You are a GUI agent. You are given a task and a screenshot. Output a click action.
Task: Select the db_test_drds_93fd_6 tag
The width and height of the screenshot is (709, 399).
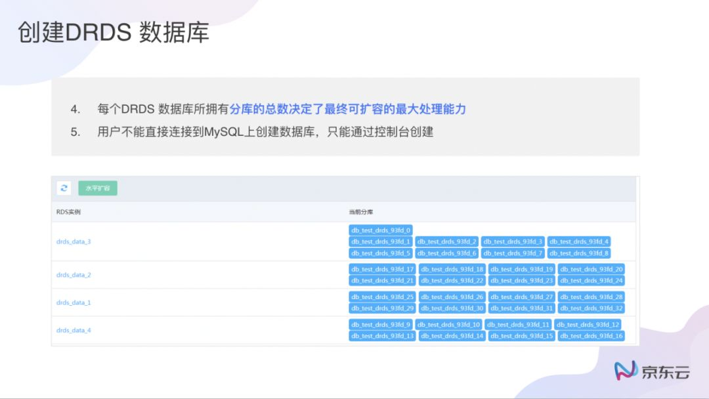pos(447,253)
